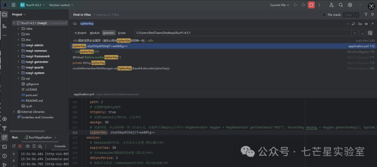Open the Current File run configuration dropdown

(280, 5)
